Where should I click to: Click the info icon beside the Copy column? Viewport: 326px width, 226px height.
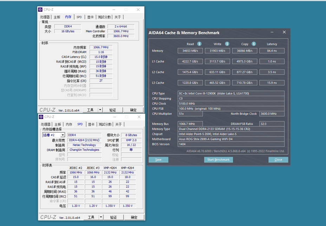coord(254,44)
